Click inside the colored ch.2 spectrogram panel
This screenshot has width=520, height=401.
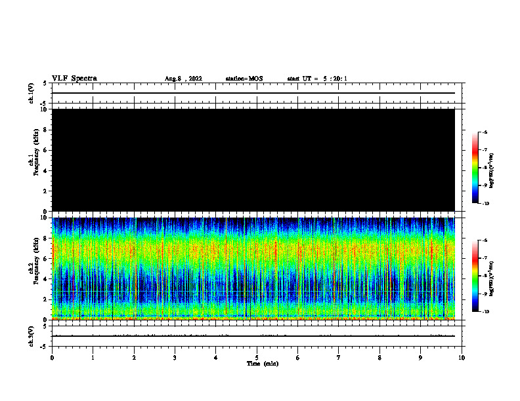[x=253, y=269]
